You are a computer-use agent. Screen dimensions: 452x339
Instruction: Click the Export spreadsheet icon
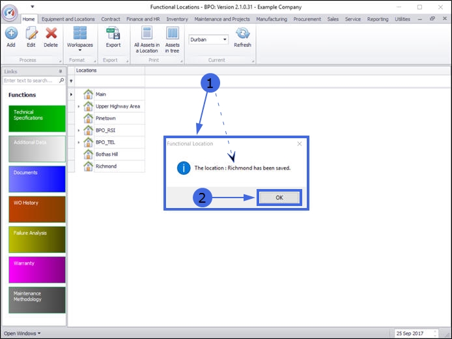point(113,33)
